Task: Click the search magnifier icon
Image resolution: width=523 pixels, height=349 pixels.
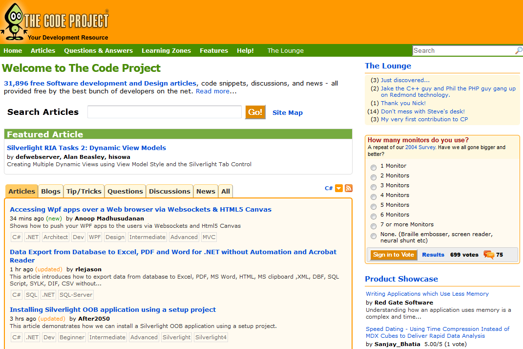Action: pos(519,51)
